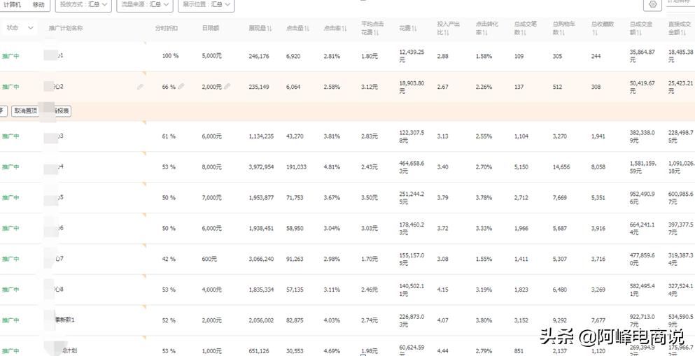Click the 日限额 column header
The height and width of the screenshot is (356, 695).
point(211,28)
